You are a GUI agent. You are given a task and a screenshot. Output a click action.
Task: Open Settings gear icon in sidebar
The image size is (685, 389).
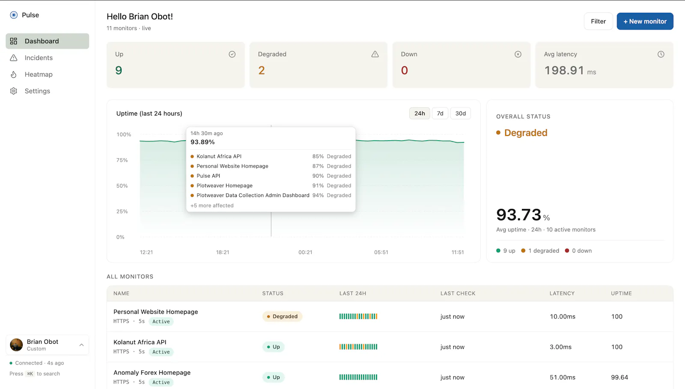click(x=14, y=91)
